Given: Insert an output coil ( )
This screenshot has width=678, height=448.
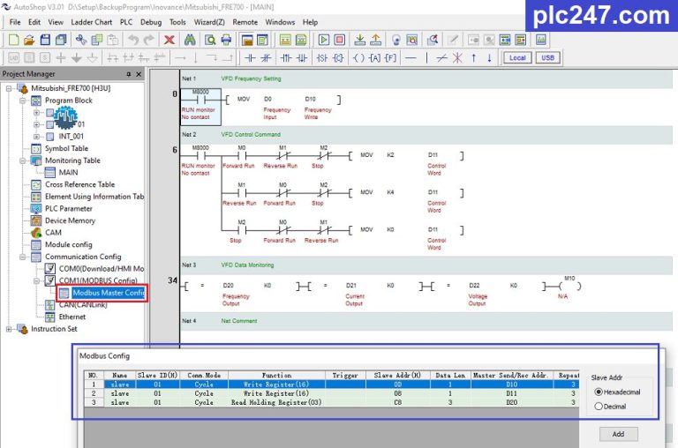Looking at the screenshot, I should tap(358, 58).
